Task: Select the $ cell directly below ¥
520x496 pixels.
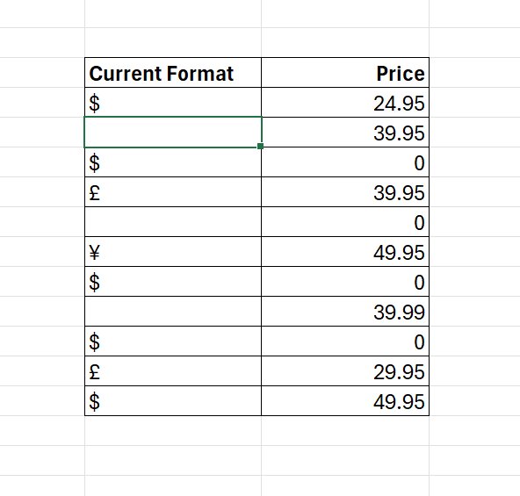Action: (173, 282)
